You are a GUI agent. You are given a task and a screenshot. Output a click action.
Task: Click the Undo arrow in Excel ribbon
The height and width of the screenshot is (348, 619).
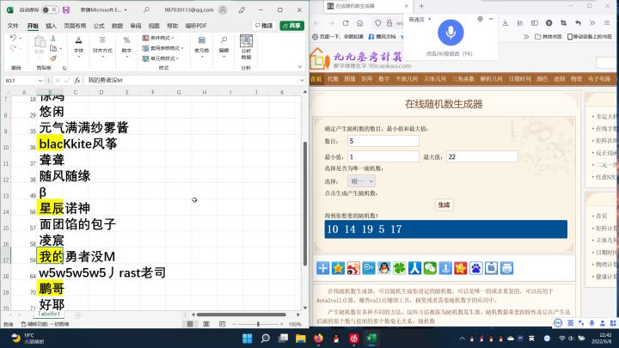14,38
